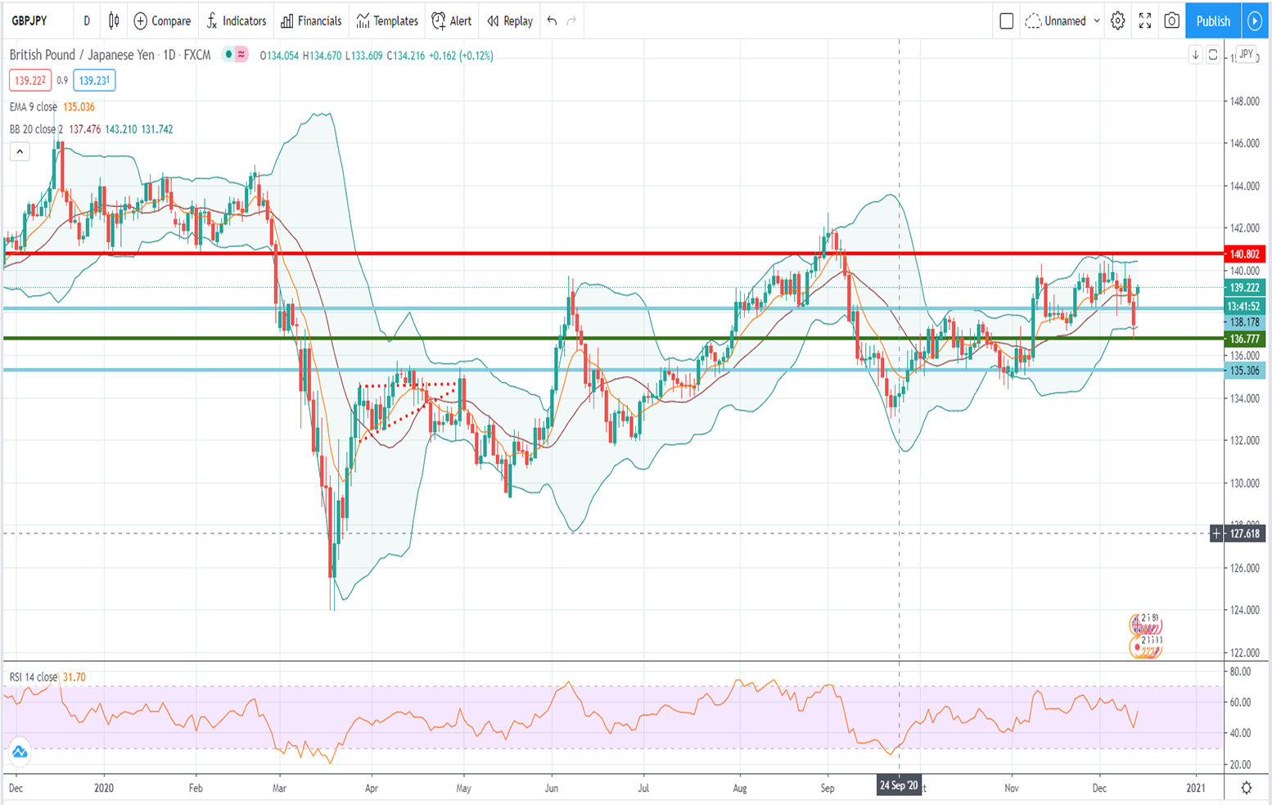The image size is (1272, 805).
Task: Open the Indicators panel via fx icon
Action: coord(237,21)
